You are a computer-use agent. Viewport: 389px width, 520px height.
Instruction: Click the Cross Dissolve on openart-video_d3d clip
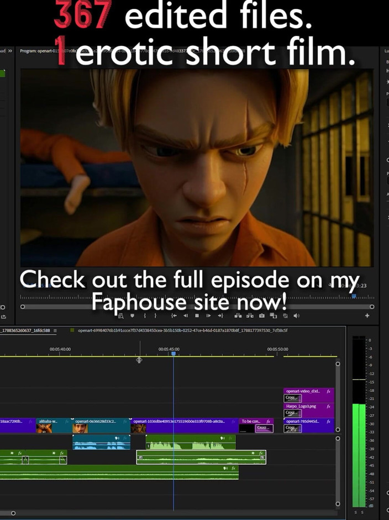293,398
